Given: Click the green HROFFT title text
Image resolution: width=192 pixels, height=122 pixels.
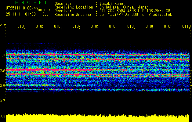Looking at the screenshot, I should pos(31,2).
